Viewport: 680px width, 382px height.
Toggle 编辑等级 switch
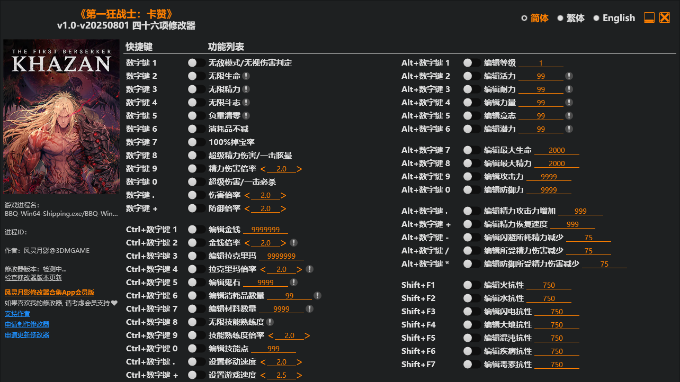point(472,63)
